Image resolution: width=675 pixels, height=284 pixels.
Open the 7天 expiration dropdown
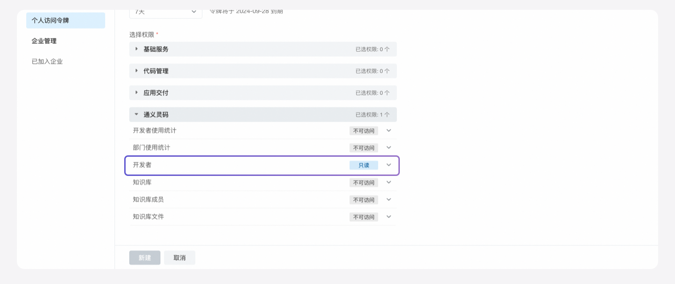click(x=165, y=12)
